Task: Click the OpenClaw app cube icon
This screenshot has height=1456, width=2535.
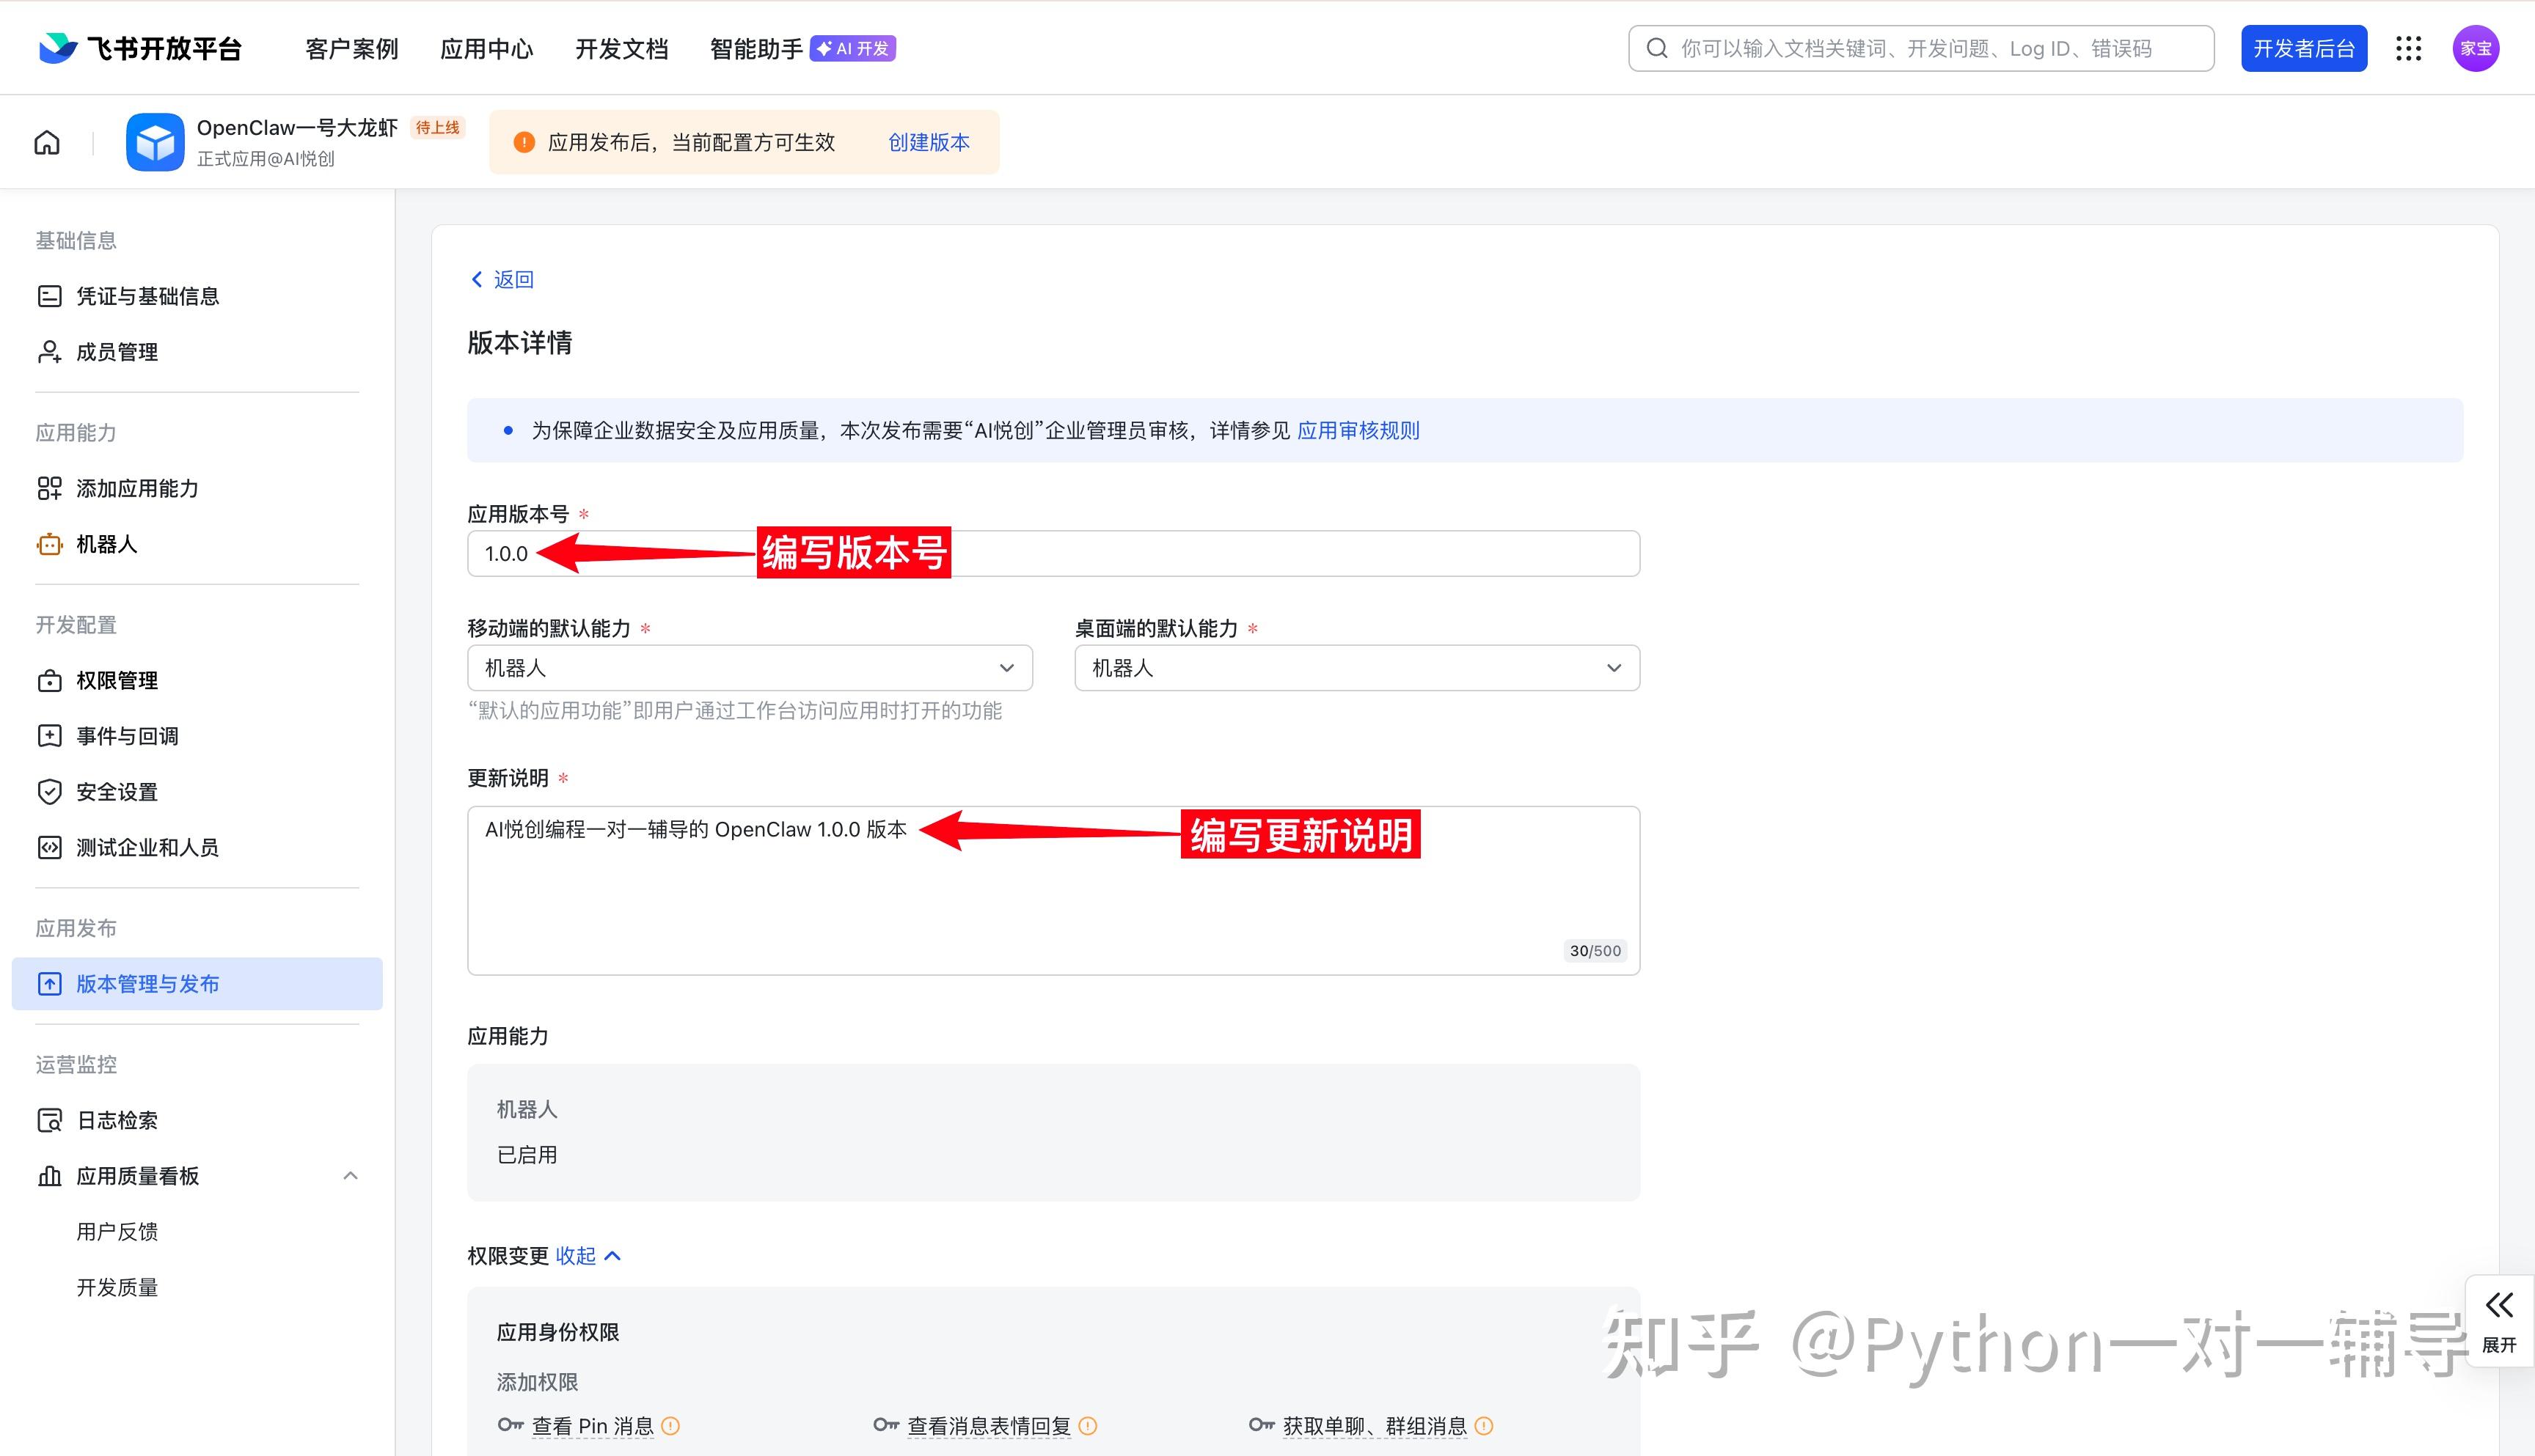Action: [155, 143]
